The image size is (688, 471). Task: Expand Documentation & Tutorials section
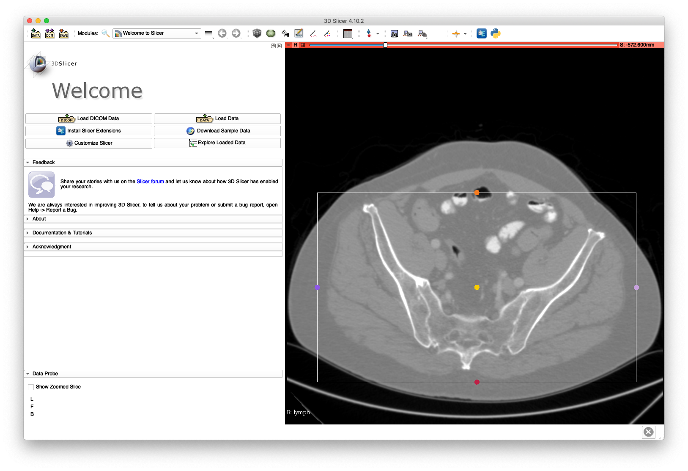tap(153, 233)
